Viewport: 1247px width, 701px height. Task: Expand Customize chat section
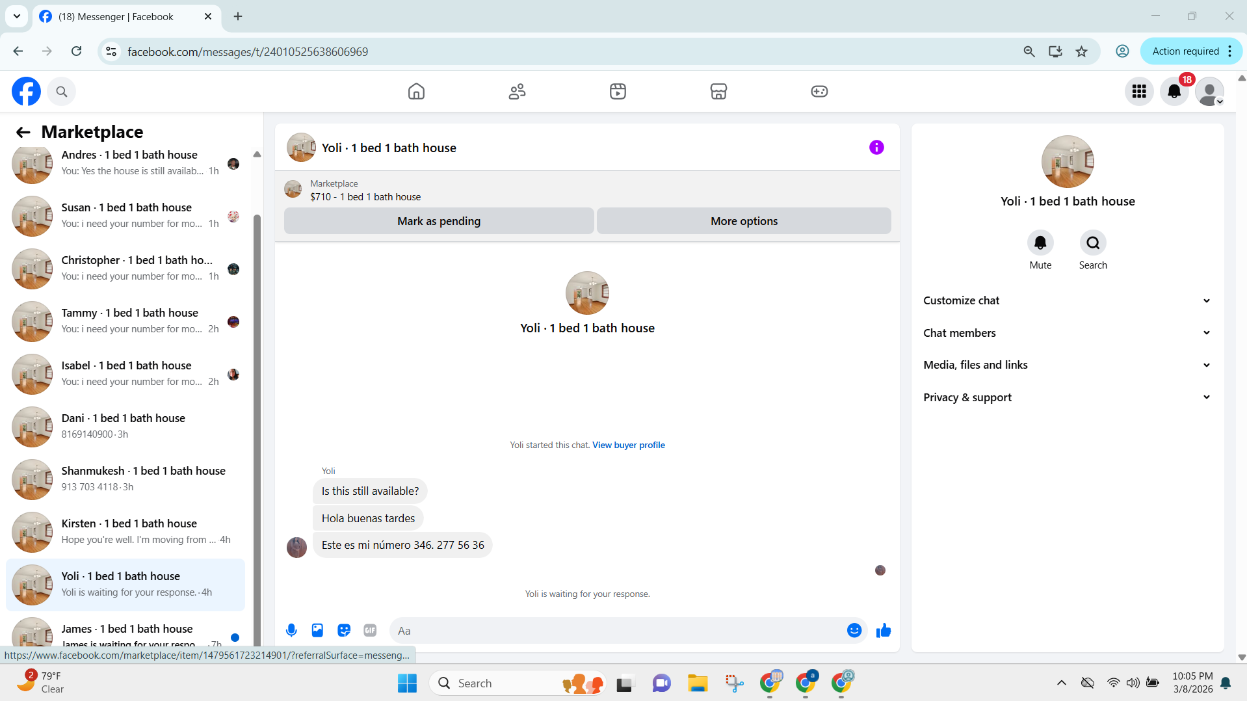(1067, 300)
